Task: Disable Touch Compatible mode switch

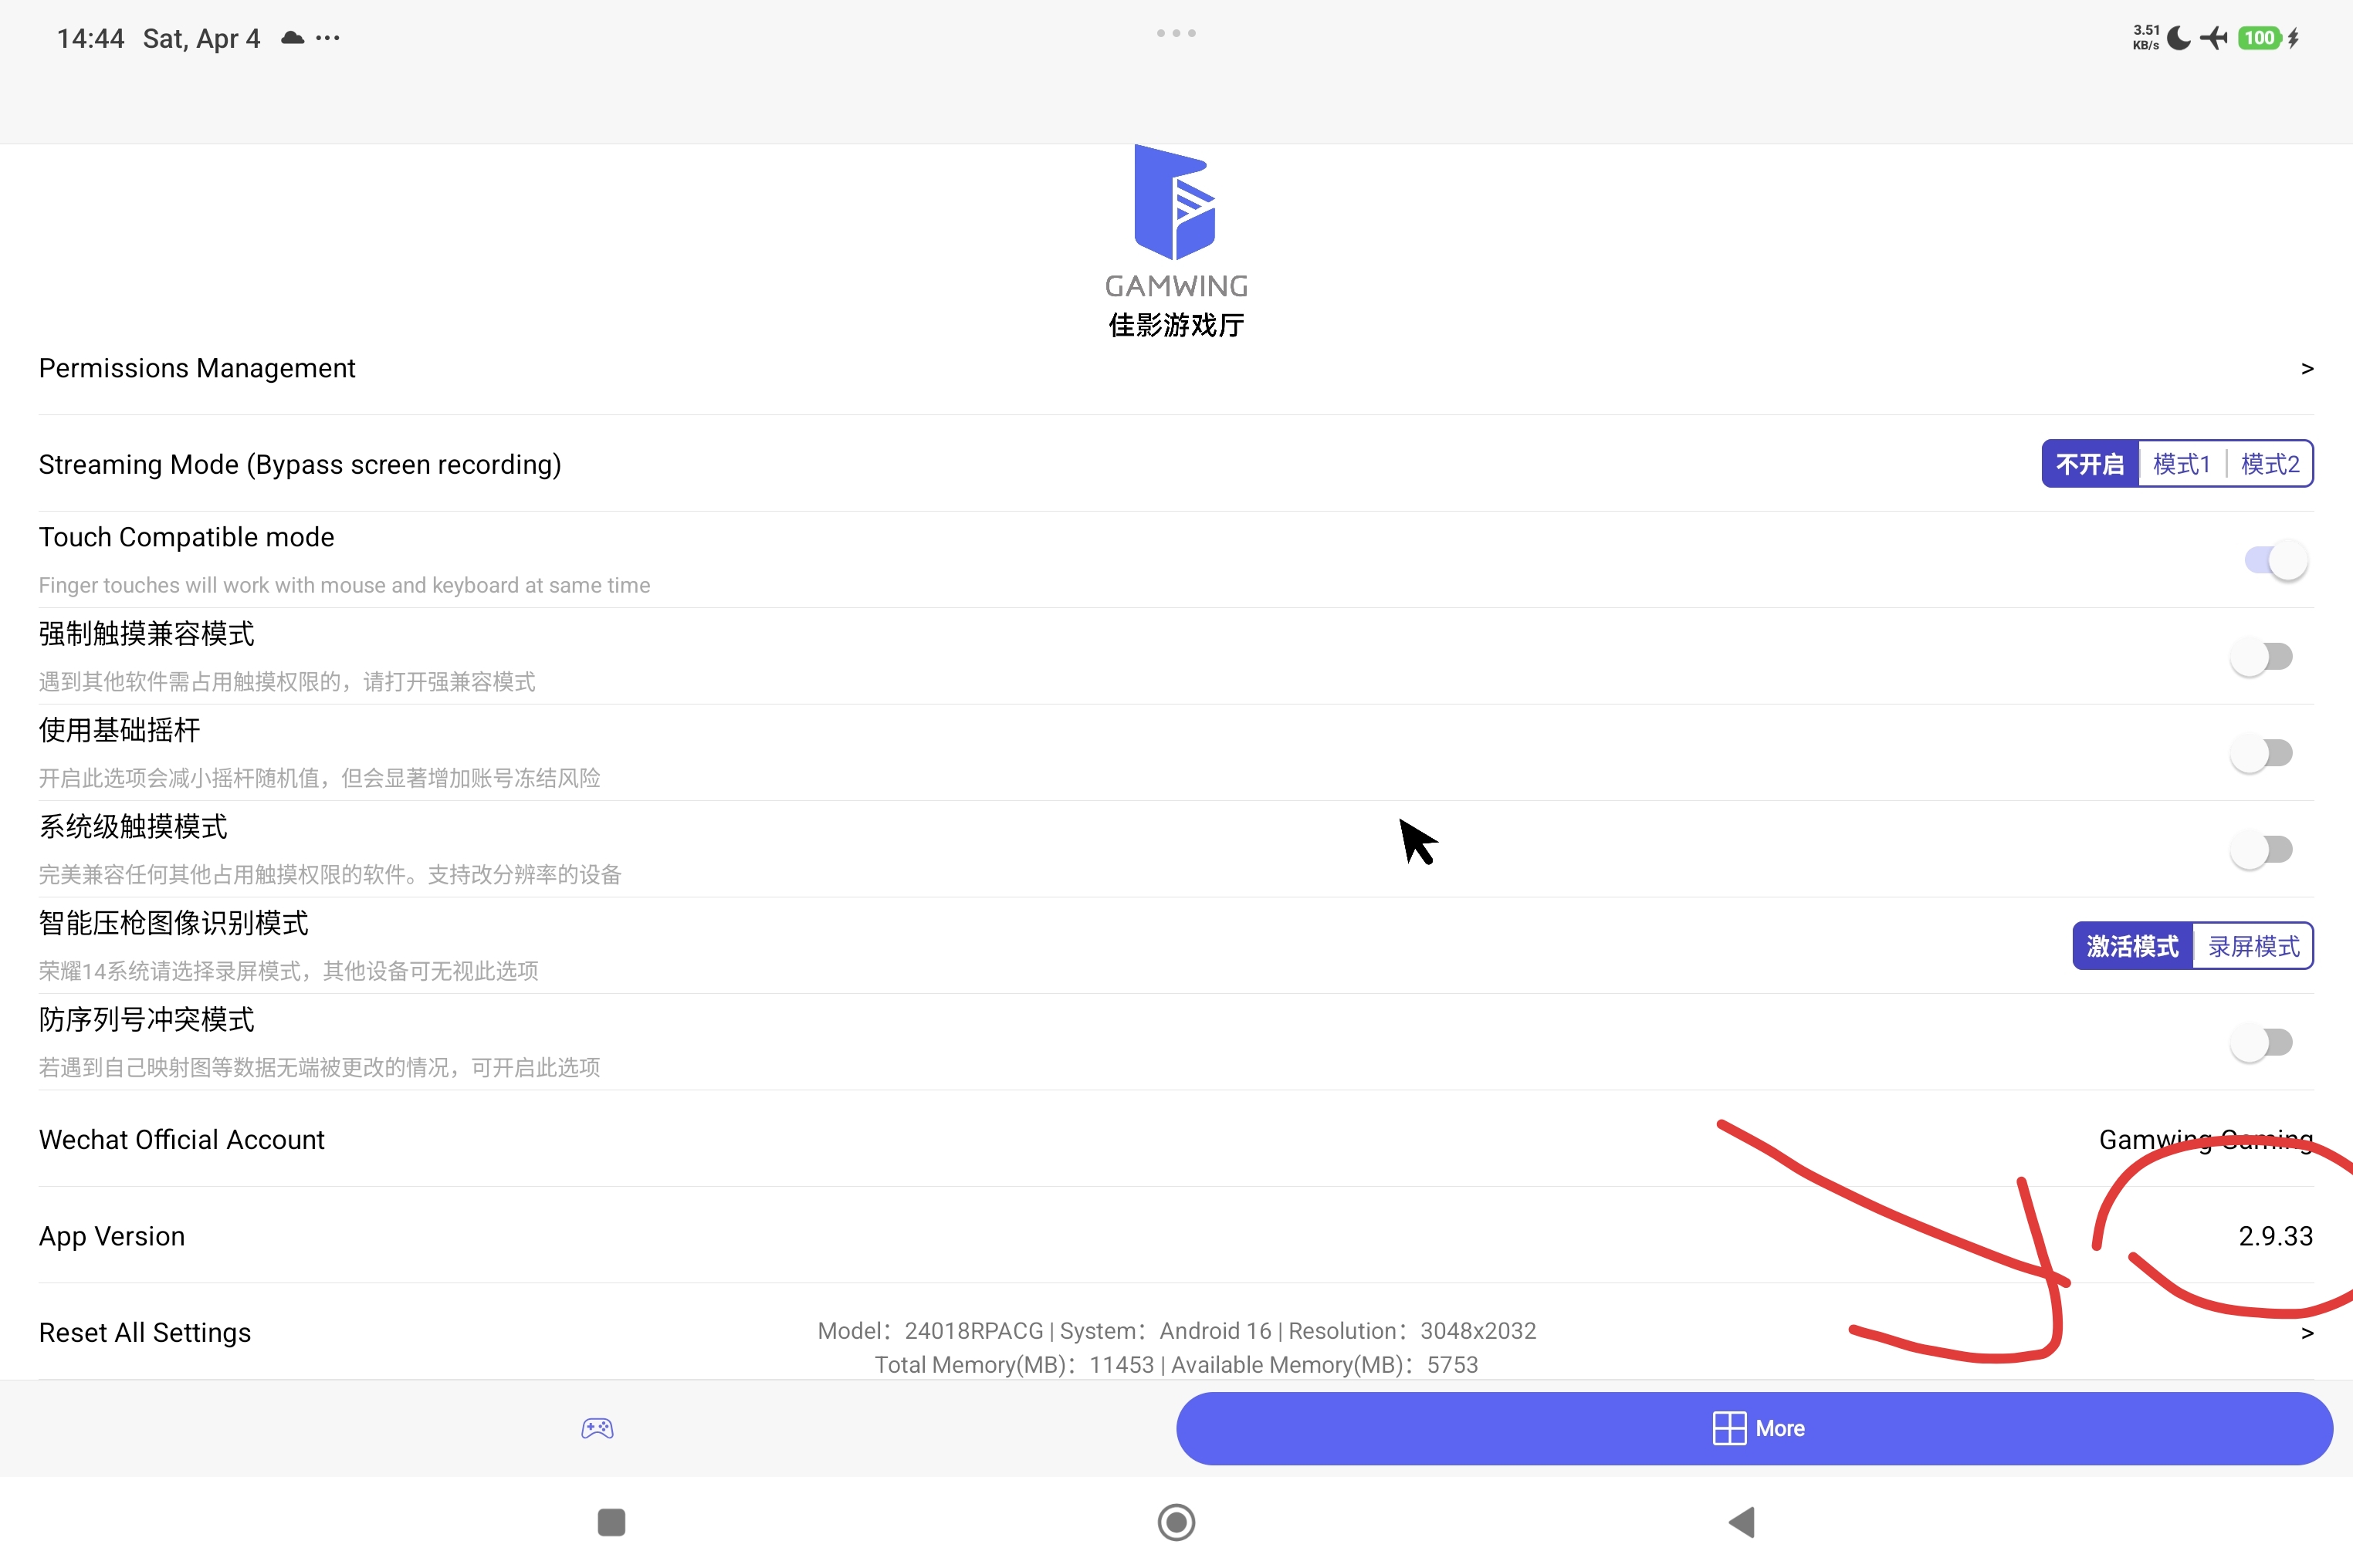Action: coord(2275,560)
